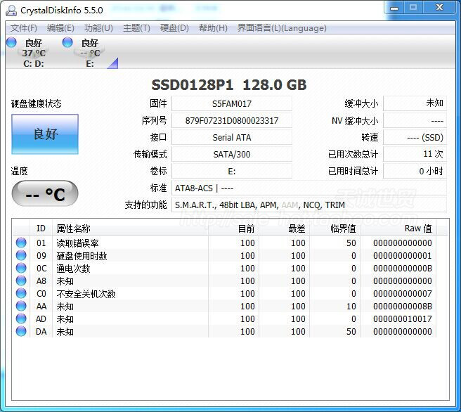
Task: Click the Raw 值 column header
Action: coord(398,228)
